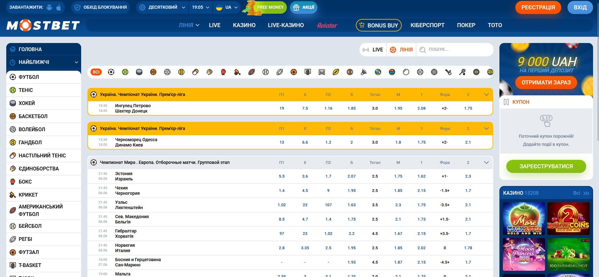Screen dimensions: 599x277
Task: Select ХОКЕЙ in the sidebar sports list
Action: point(44,103)
